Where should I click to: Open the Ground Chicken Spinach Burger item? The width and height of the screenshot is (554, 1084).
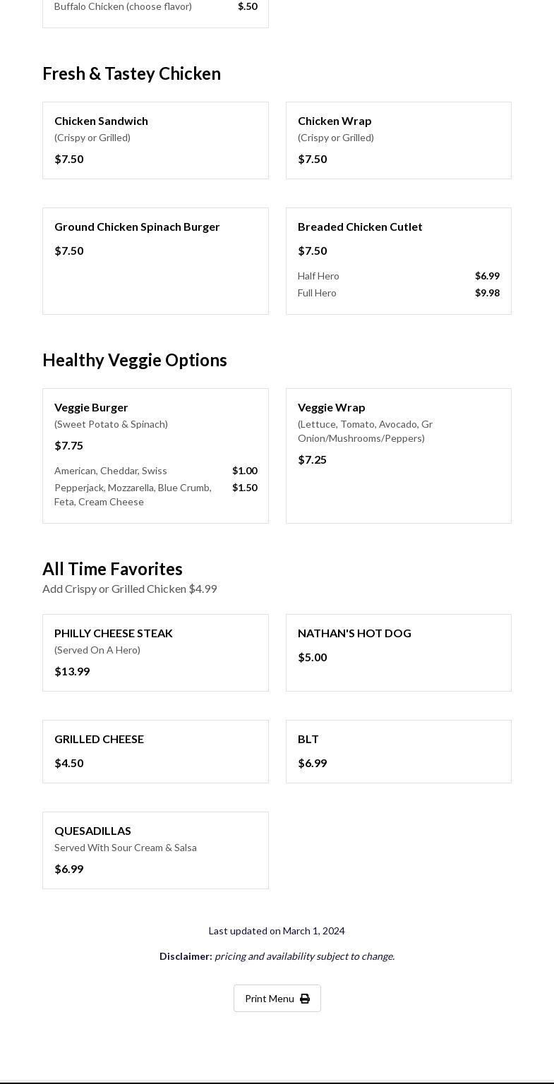click(137, 227)
